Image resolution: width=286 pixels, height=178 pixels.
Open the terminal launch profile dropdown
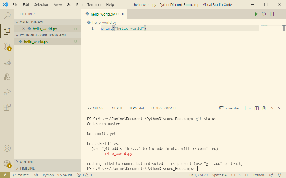250,108
